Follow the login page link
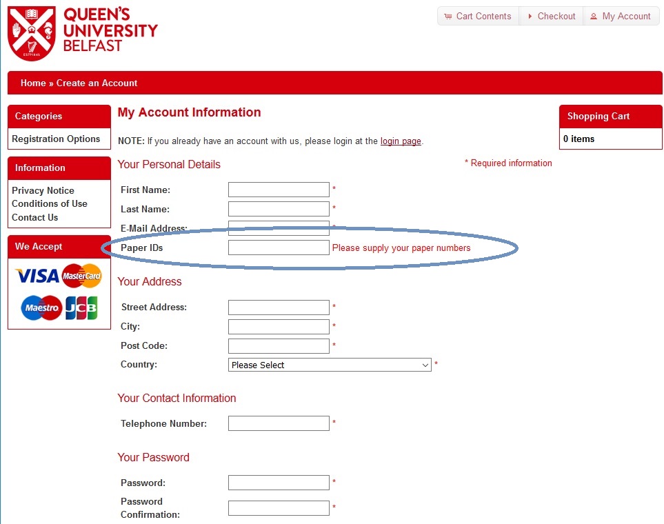This screenshot has height=524, width=664. [x=401, y=141]
